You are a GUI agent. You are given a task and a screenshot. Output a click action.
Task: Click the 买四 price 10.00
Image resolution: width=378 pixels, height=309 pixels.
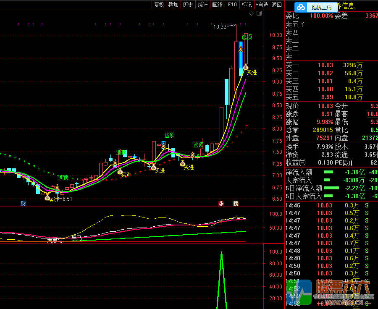[325, 89]
